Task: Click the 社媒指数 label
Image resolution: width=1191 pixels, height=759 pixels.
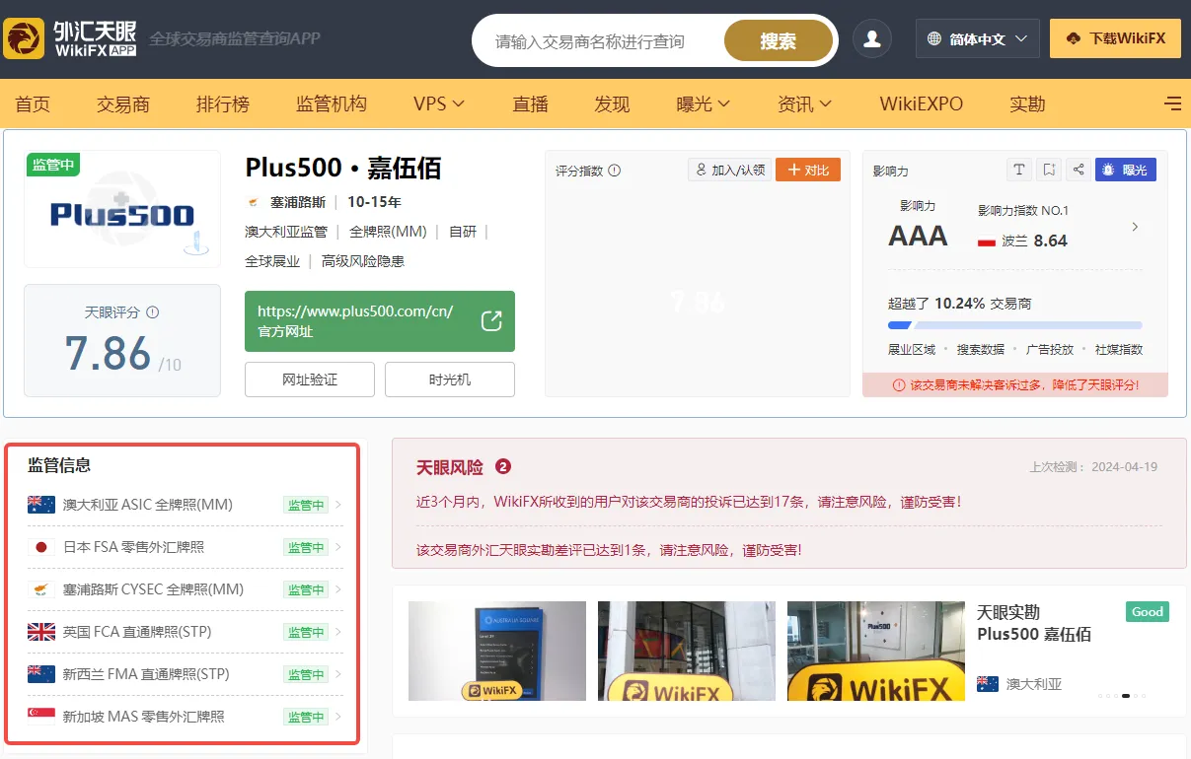Action: tap(1119, 350)
